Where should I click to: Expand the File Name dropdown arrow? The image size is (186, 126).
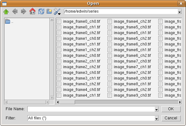coord(157,109)
